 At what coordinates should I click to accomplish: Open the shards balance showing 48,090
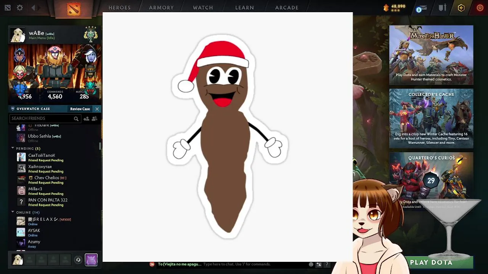(x=395, y=8)
